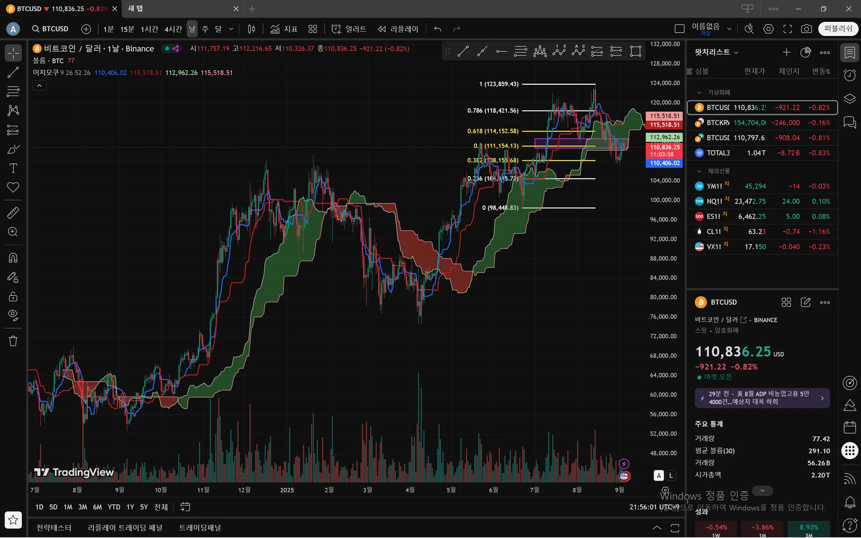
Task: Open the heart icons tool group
Action: tap(13, 187)
